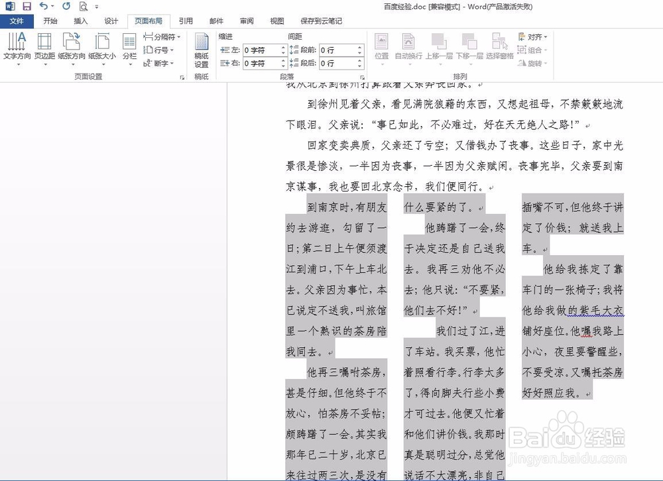Click the left indent icon beside 左
The width and height of the screenshot is (663, 481).
225,50
